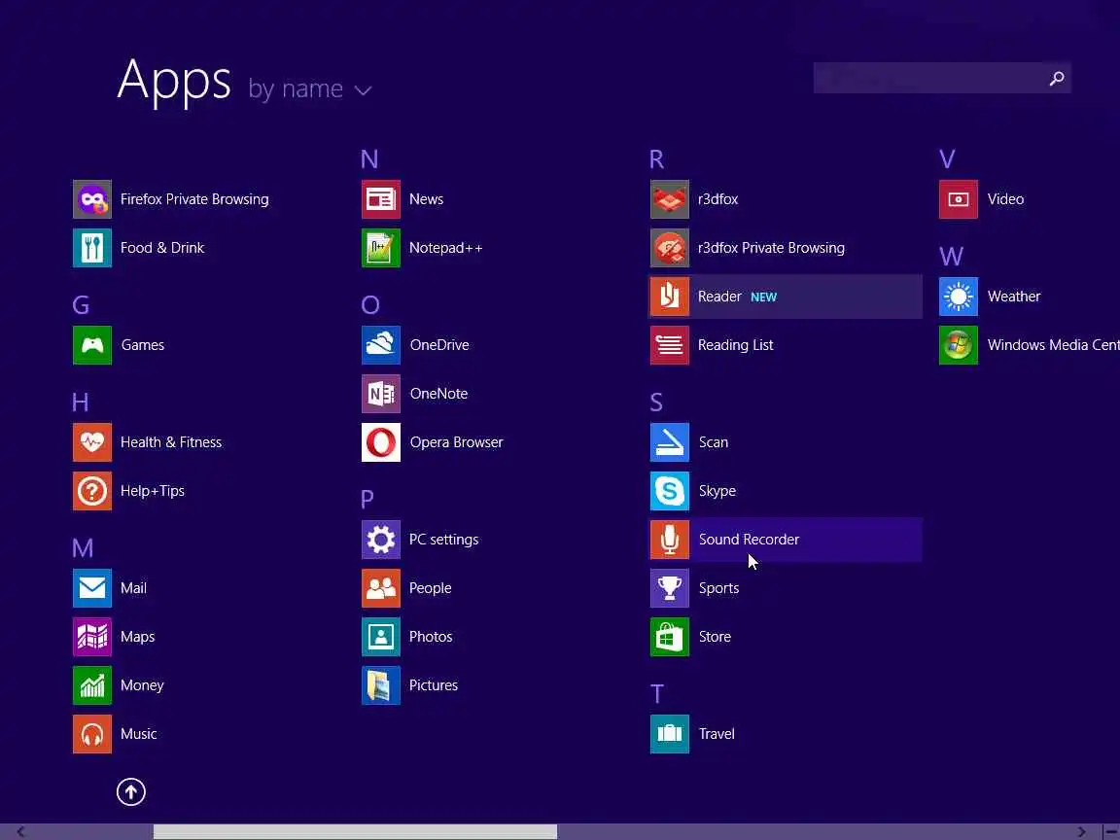Click the 'Apps' heading text
The width and height of the screenshot is (1120, 840).
click(174, 81)
